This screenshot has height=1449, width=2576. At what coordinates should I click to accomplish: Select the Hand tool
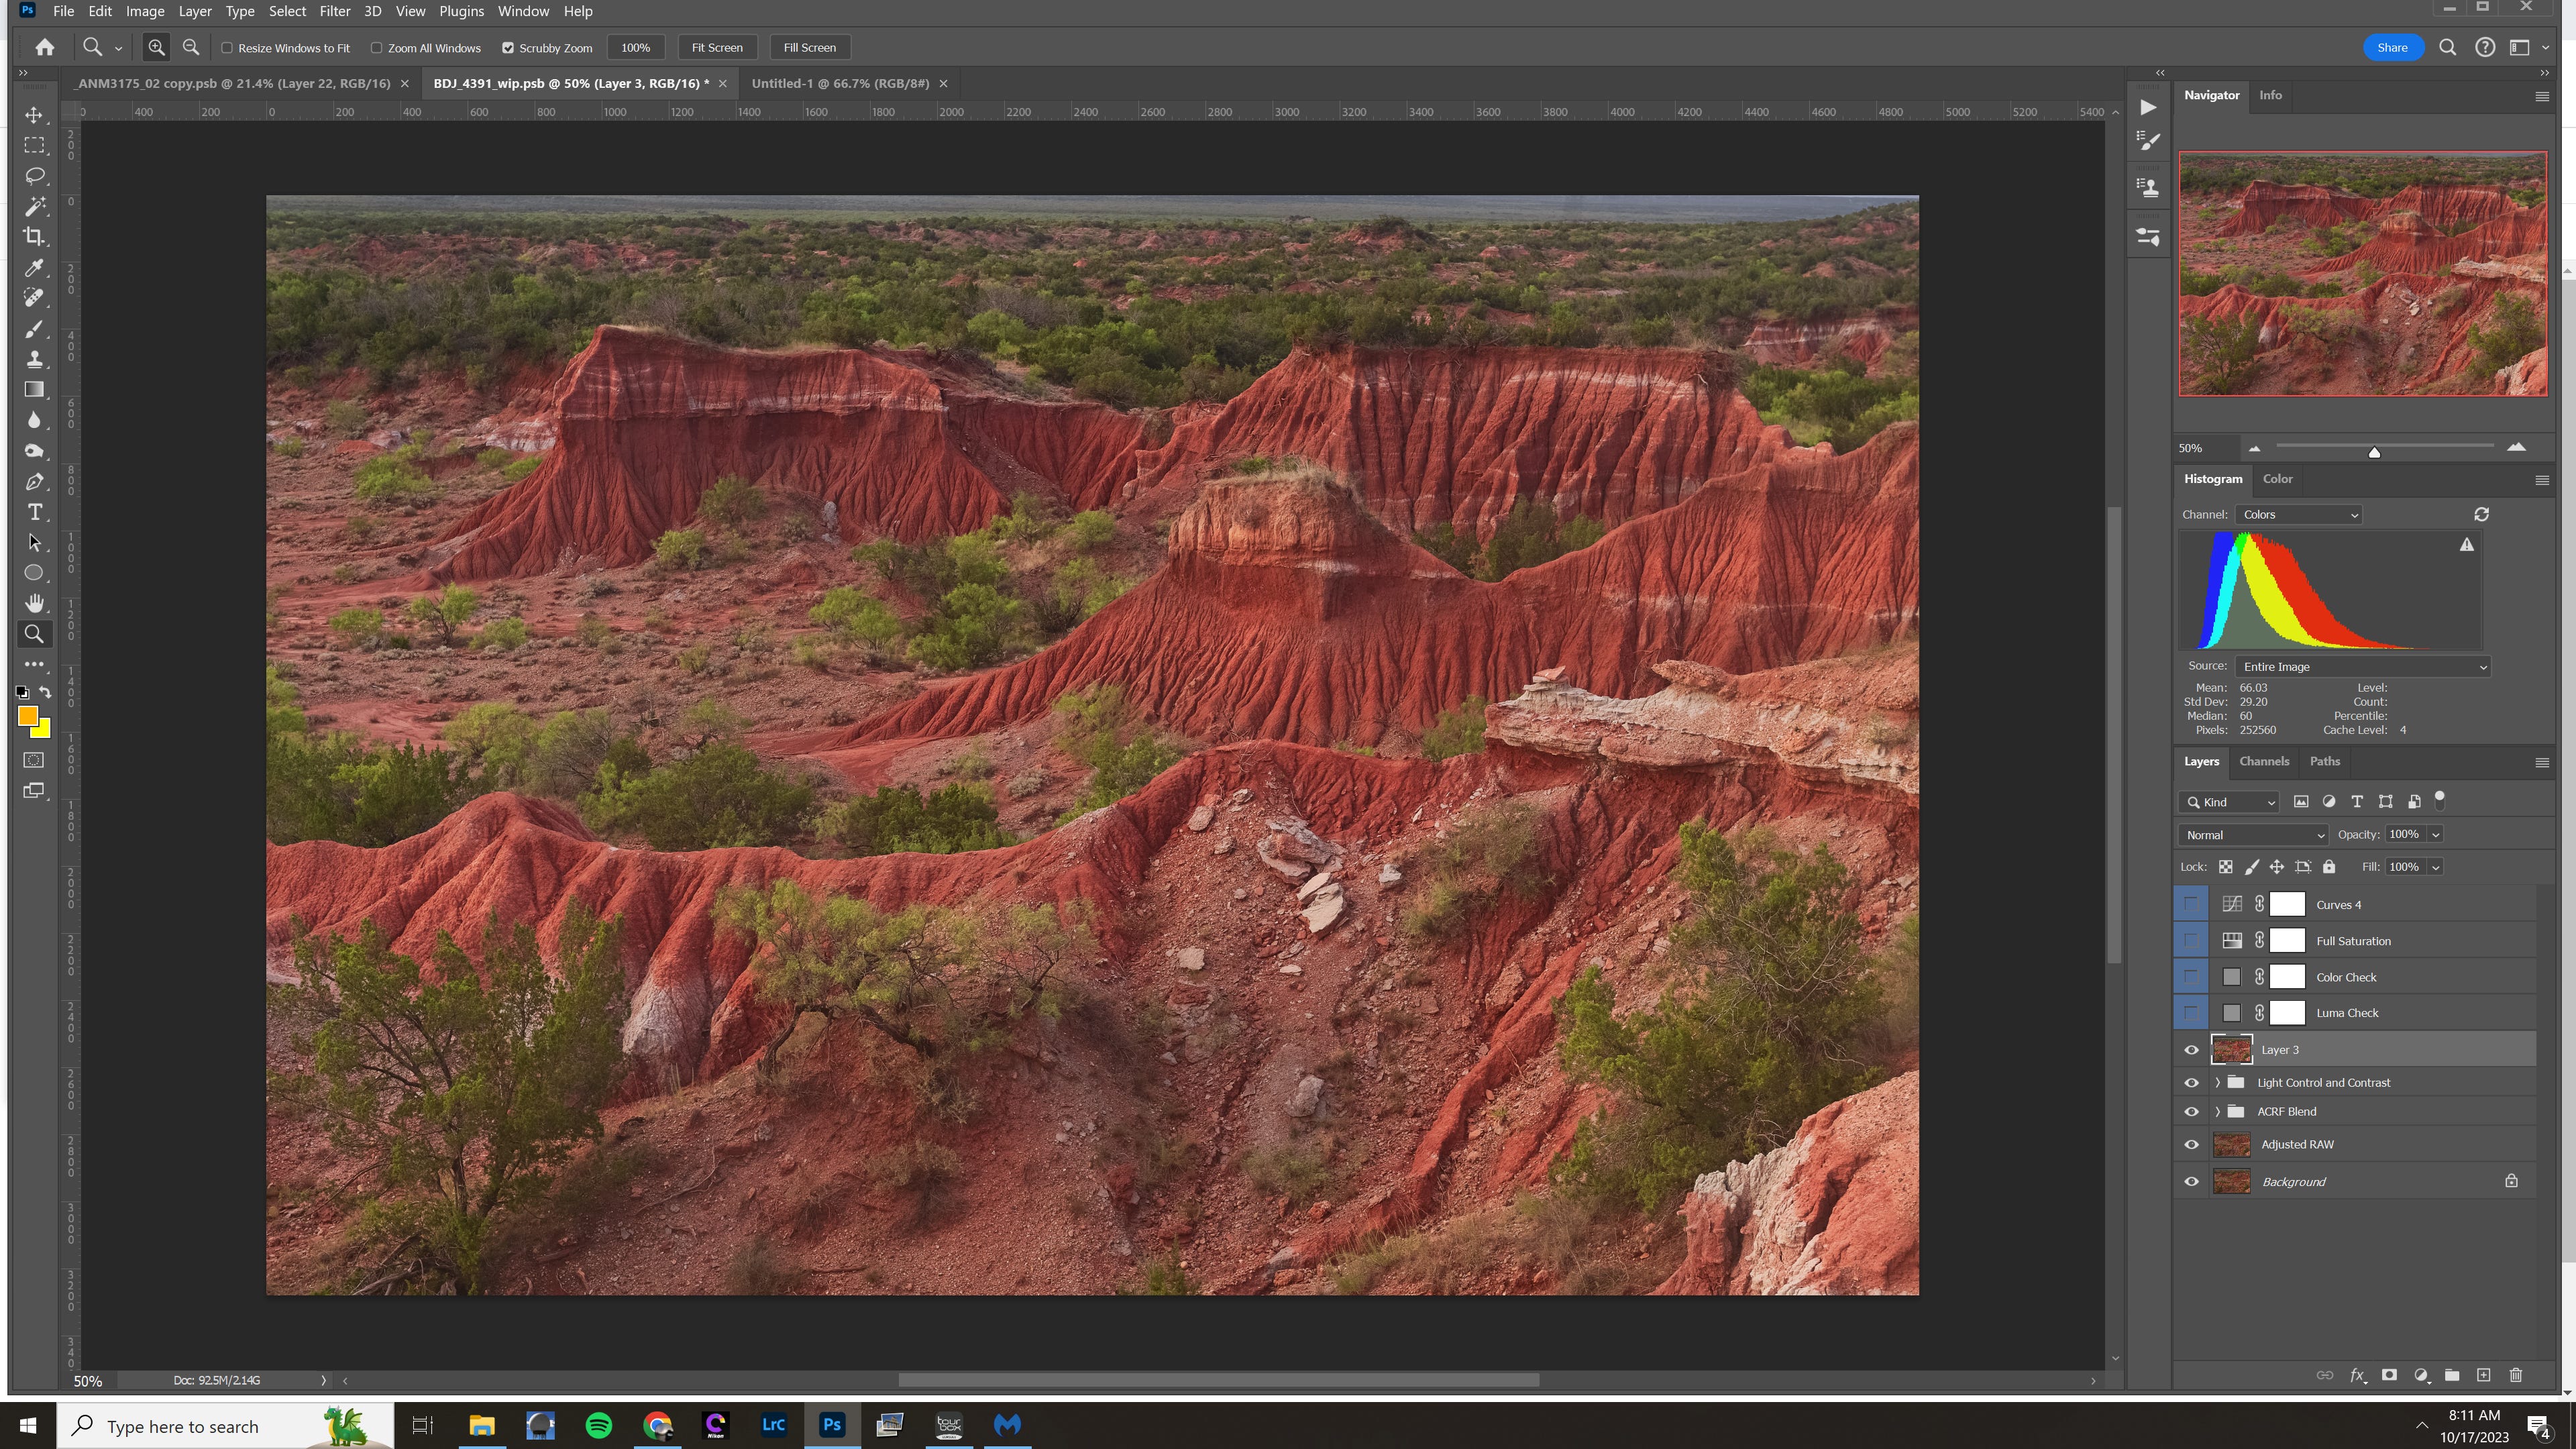point(34,603)
